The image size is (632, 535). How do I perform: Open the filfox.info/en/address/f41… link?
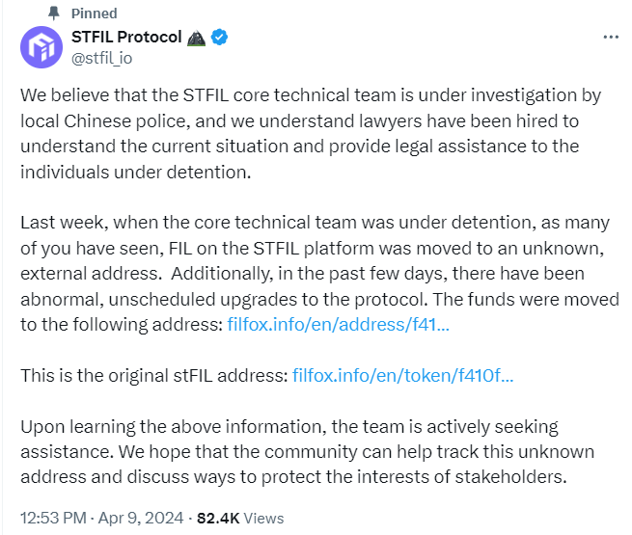(338, 325)
